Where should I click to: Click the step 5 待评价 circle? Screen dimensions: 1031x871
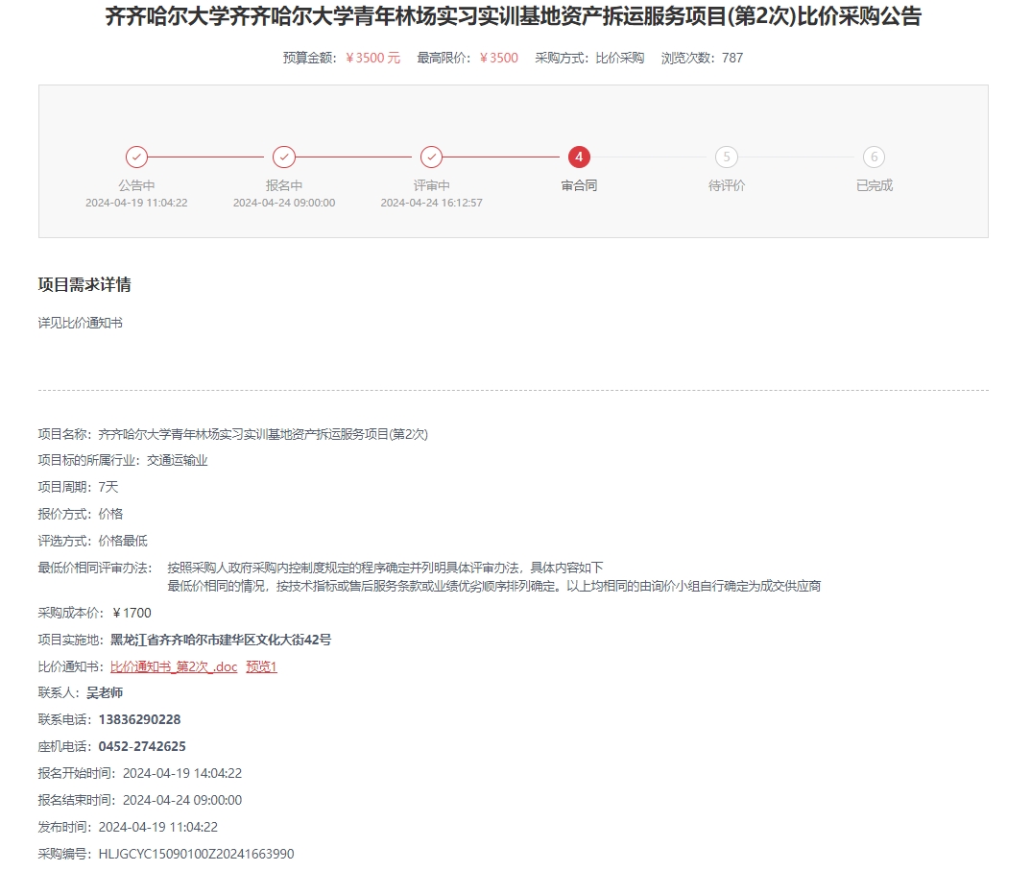point(727,157)
